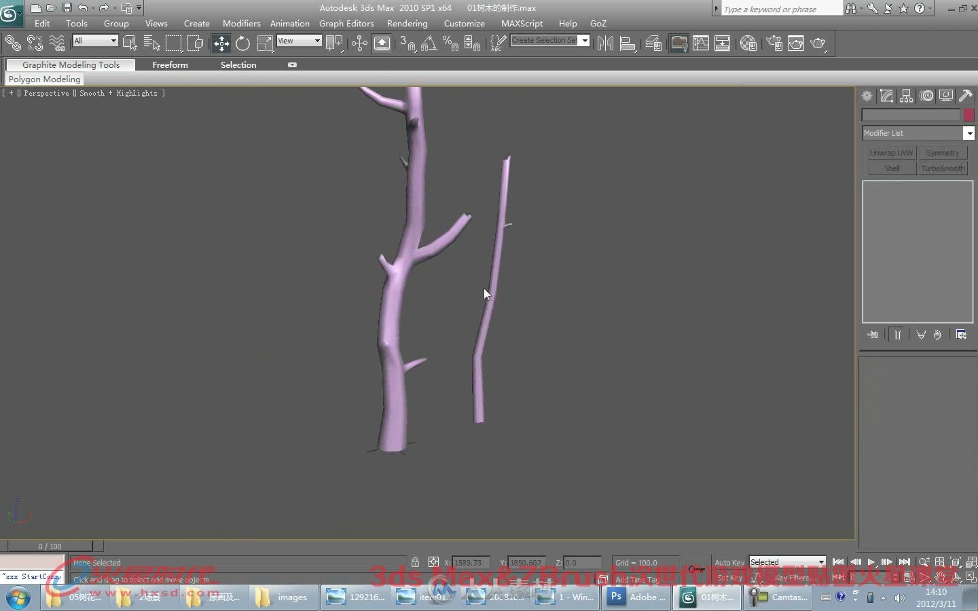978x611 pixels.
Task: Click the Selection Lock toggle padlock
Action: [x=415, y=562]
